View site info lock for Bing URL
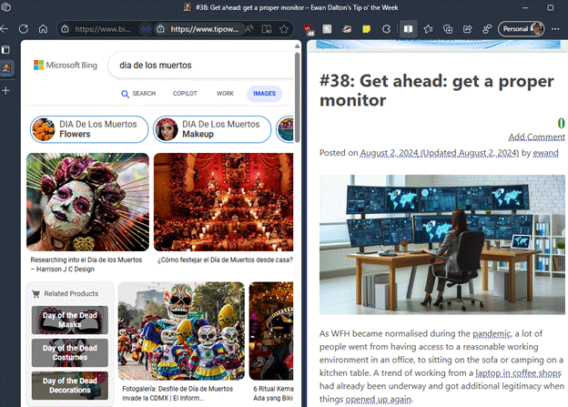 coord(65,29)
